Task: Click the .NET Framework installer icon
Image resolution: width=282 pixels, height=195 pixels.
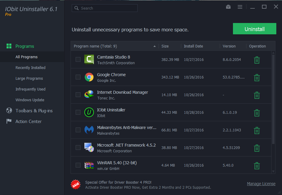Action: click(89, 148)
